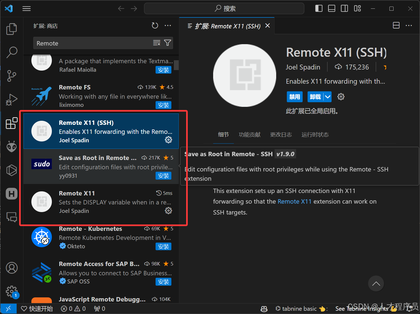Open editor more actions menu
Screen dimensions: 420x314
coord(409,26)
